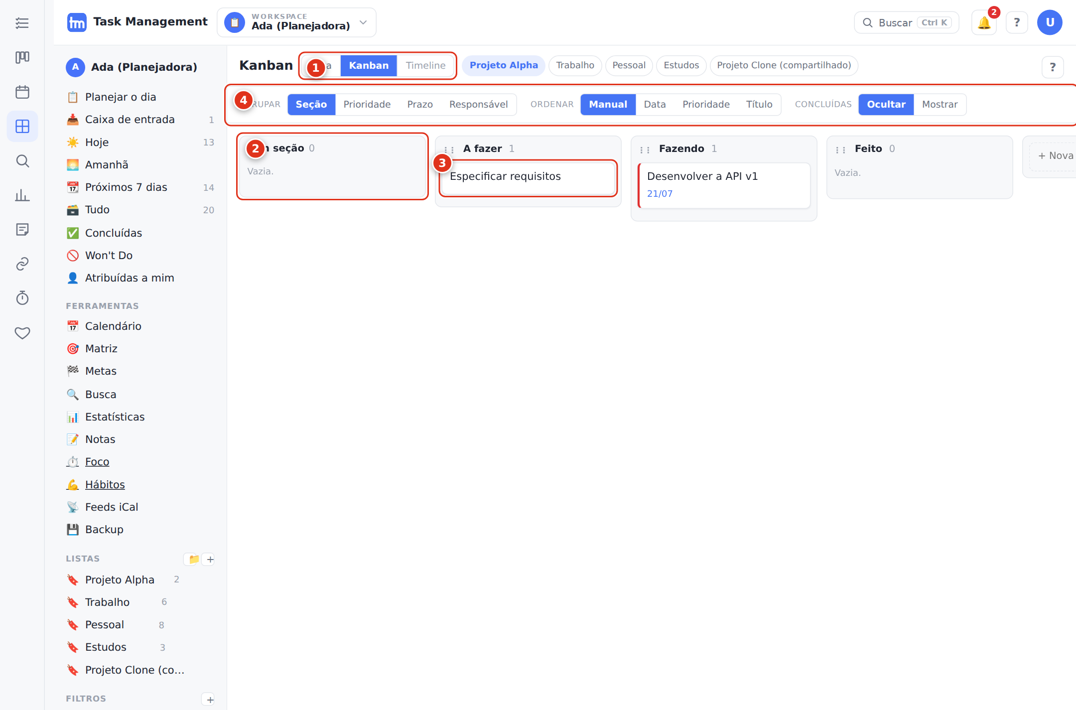Show completed tasks with Mostrar
Screen dimensions: 1076x710
[x=940, y=105]
